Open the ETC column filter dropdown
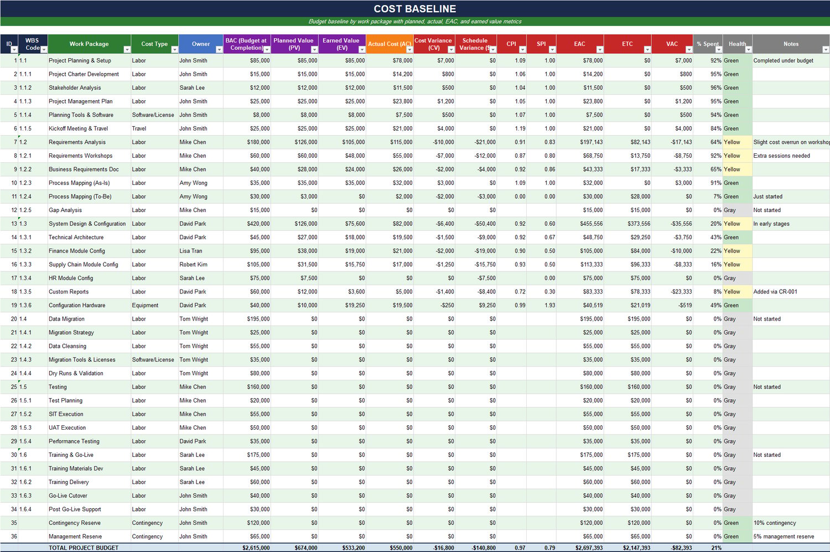This screenshot has height=552, width=830. click(647, 50)
